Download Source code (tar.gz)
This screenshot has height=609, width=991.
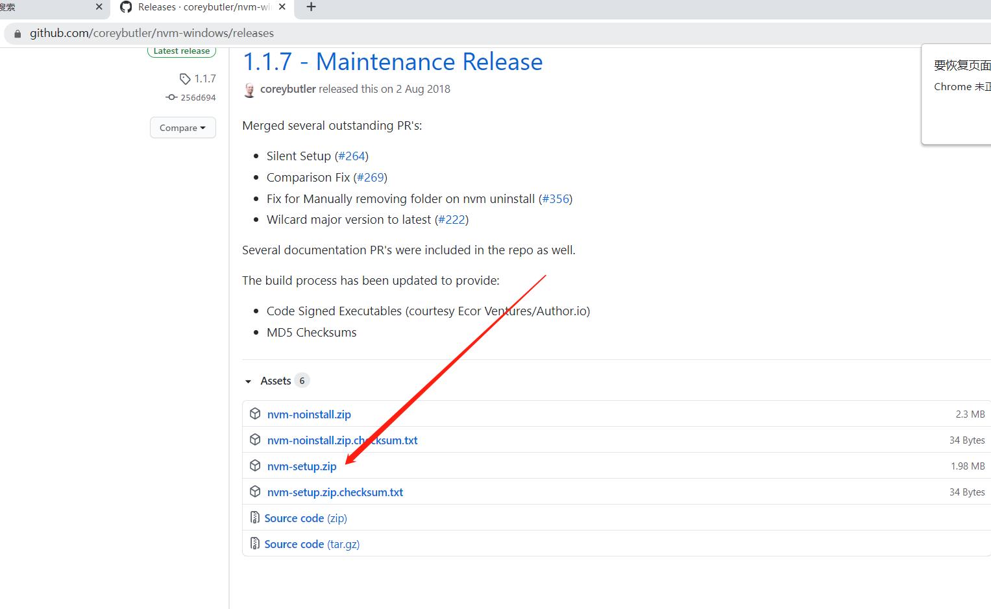(312, 543)
